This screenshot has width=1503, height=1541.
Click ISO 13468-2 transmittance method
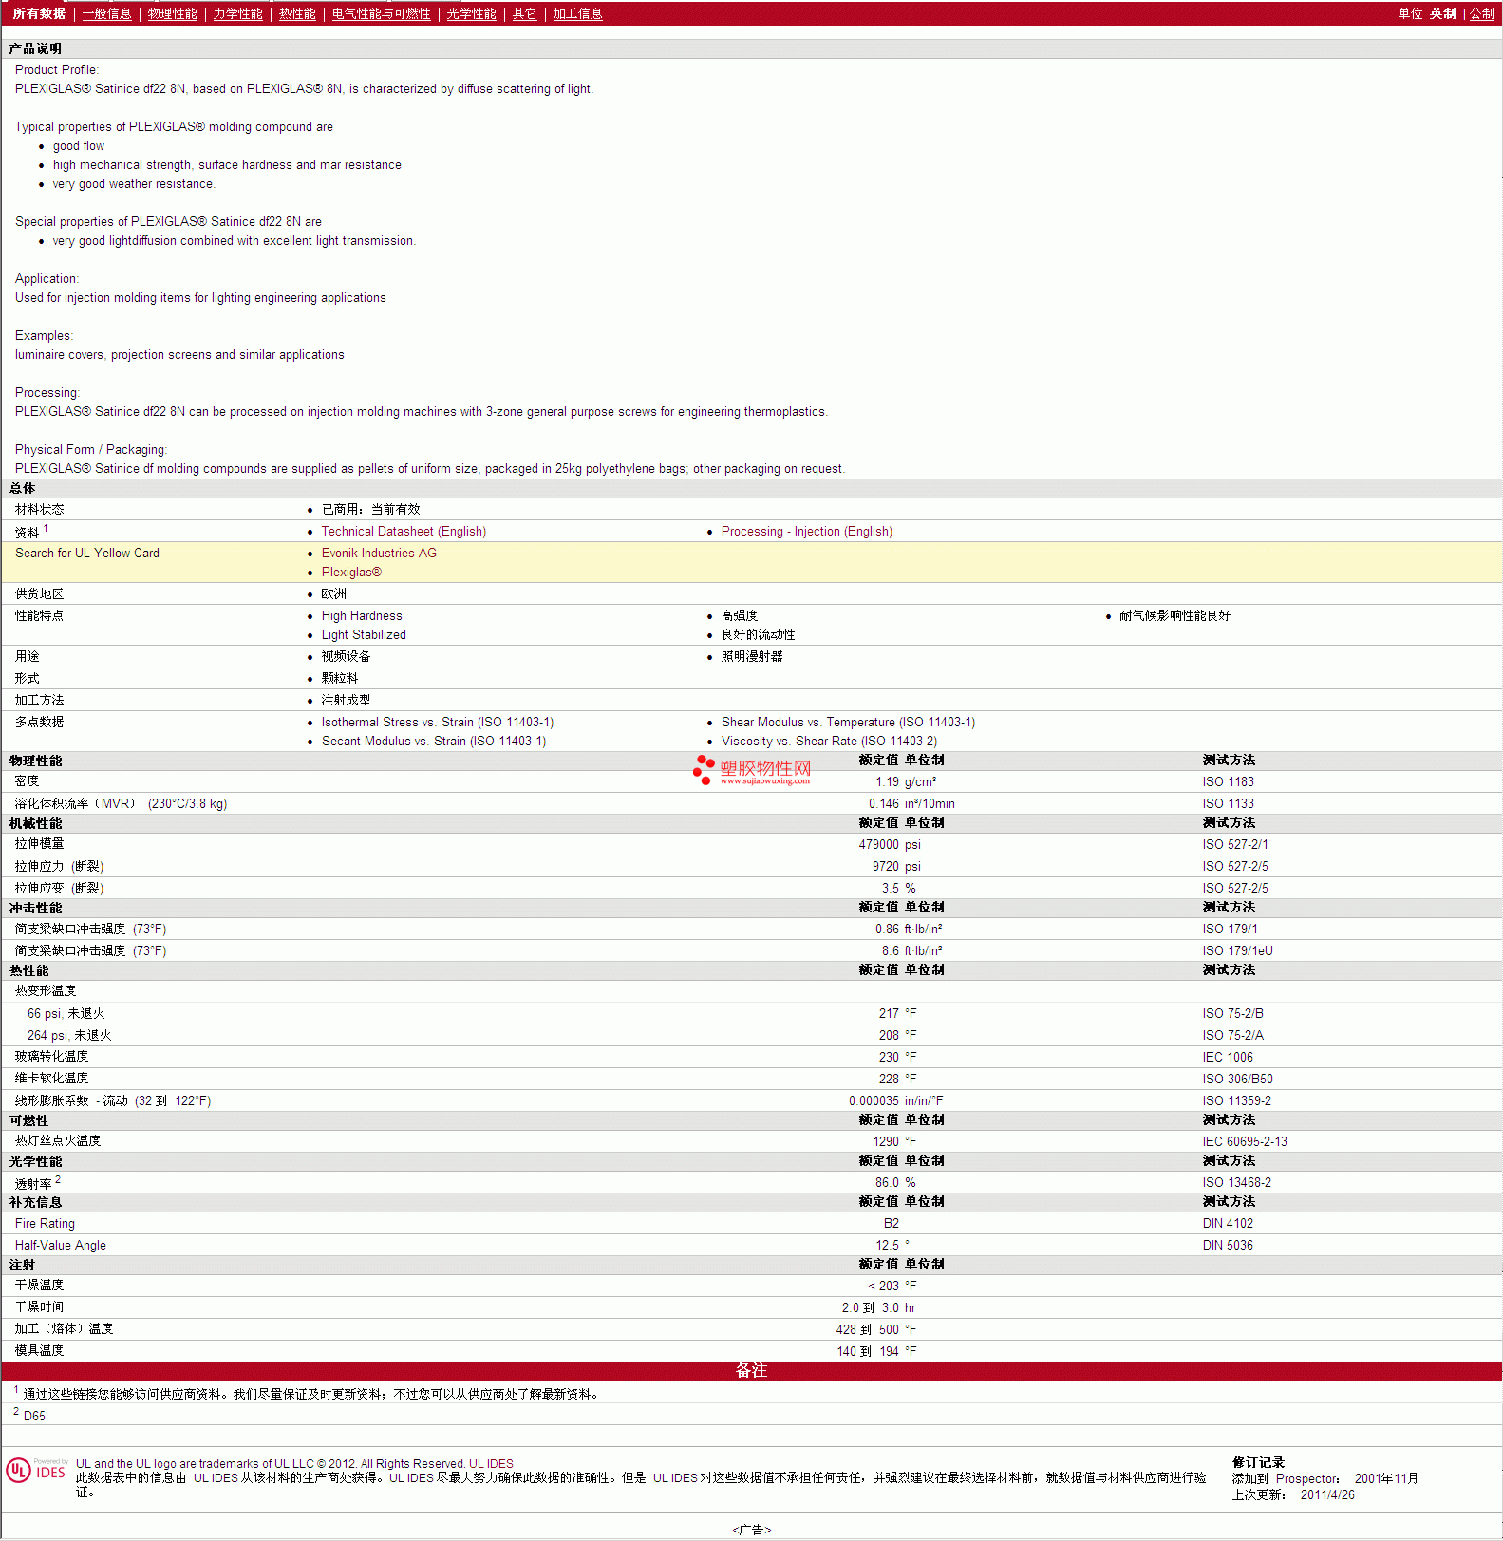coord(1236,1183)
